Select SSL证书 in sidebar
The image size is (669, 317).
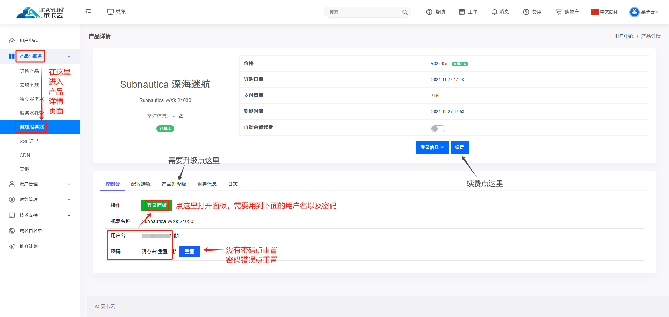click(x=29, y=141)
